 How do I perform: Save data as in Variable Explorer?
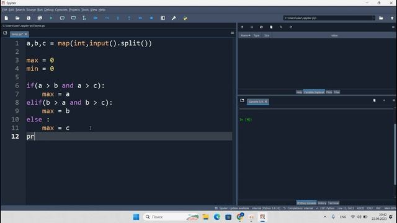pyautogui.click(x=261, y=27)
